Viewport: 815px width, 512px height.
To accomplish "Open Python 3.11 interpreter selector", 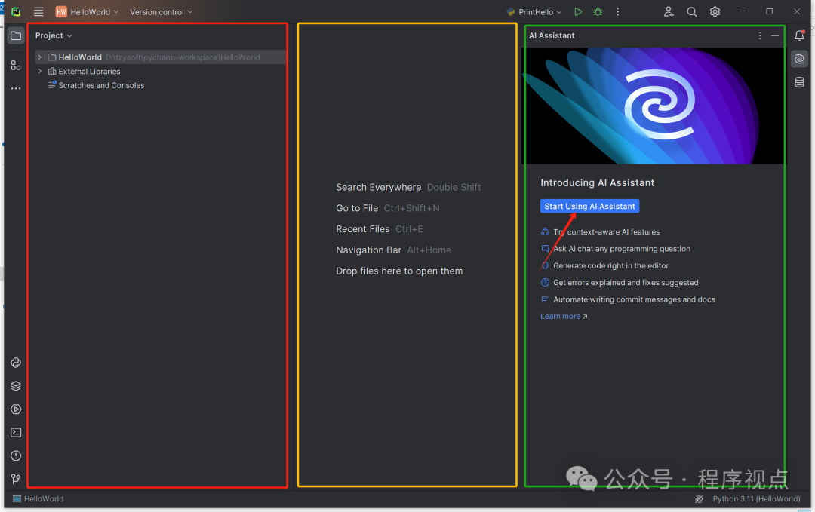I will (x=756, y=498).
